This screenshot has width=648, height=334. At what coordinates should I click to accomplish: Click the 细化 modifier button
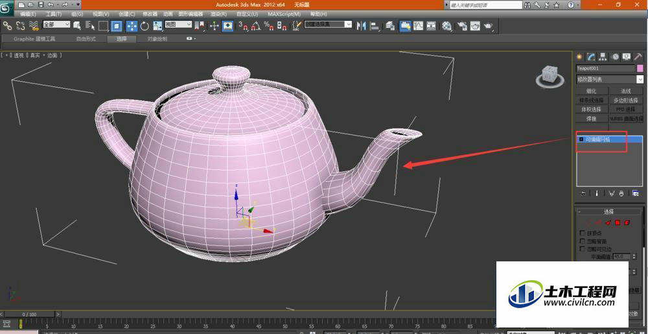592,91
